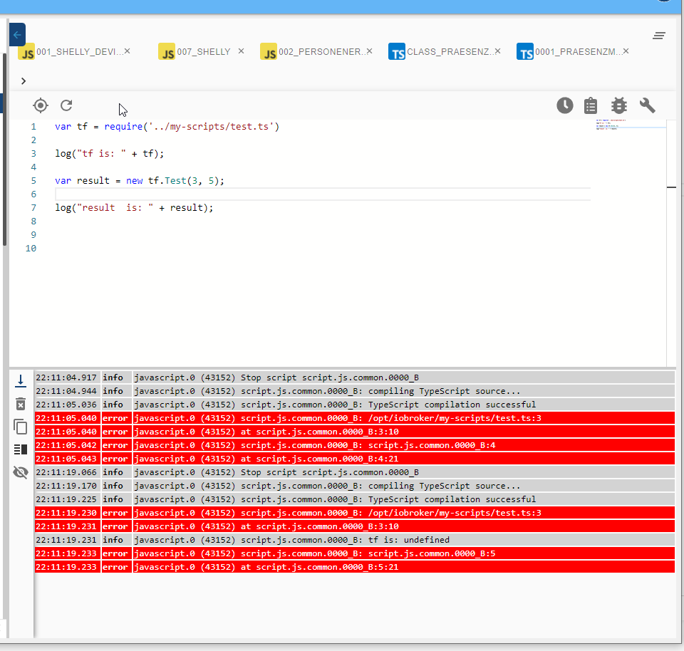Screen dimensions: 684x651
Task: Select log row 22:11:05.036 compilation successful
Action: click(x=355, y=405)
